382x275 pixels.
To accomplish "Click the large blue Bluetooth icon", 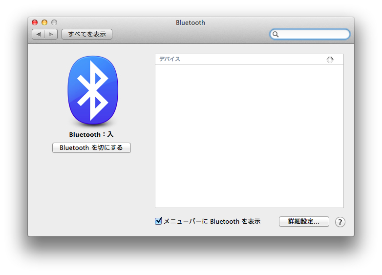I will point(93,90).
